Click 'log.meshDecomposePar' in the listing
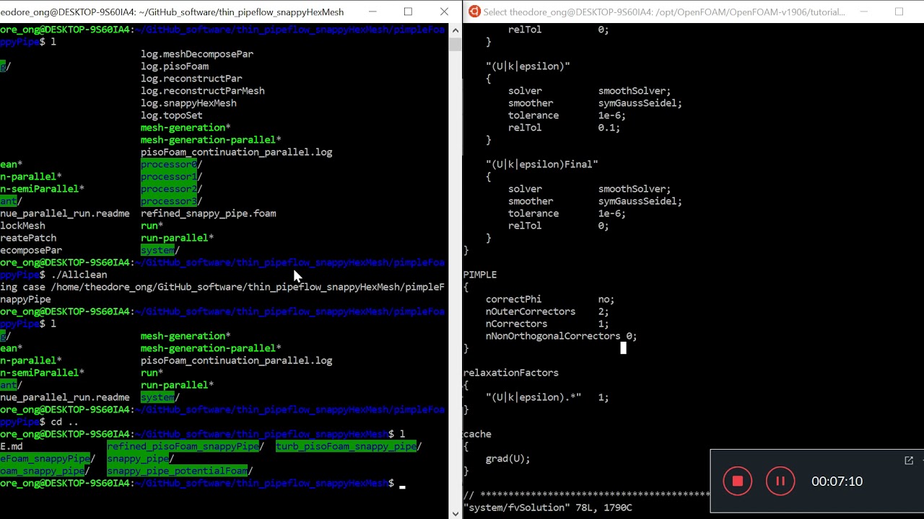The image size is (924, 519). pyautogui.click(x=197, y=54)
